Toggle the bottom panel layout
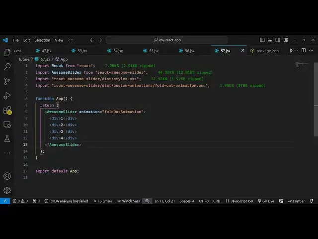 270,40
